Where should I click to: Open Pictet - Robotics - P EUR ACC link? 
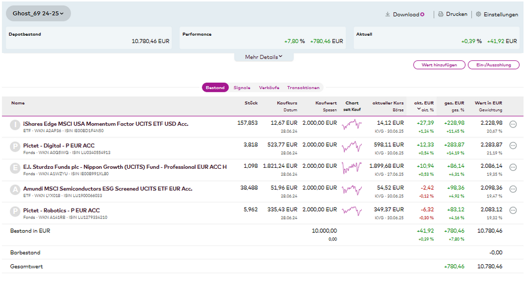61,210
